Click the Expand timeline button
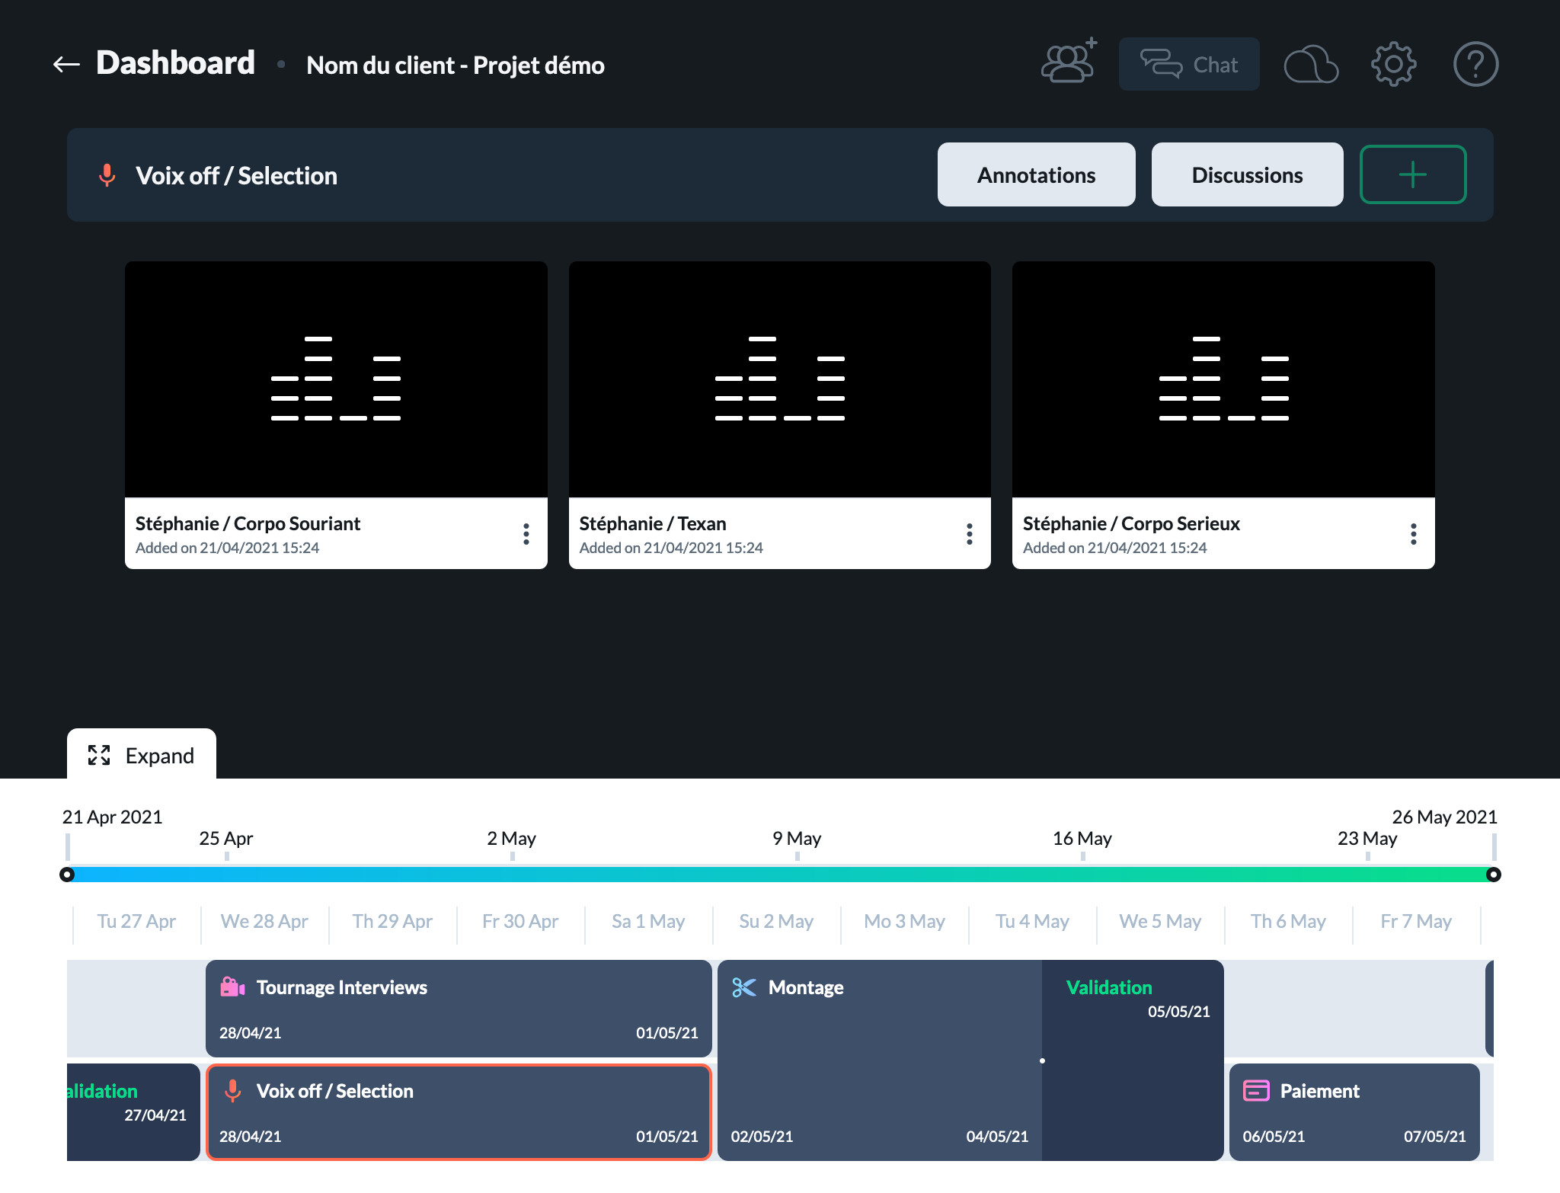This screenshot has height=1193, width=1560. point(142,754)
